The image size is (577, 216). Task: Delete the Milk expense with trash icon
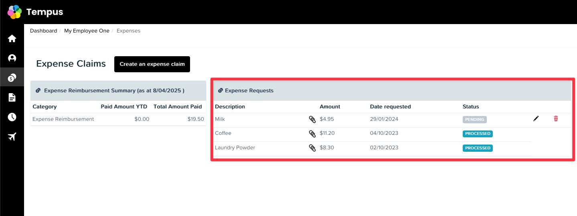556,118
